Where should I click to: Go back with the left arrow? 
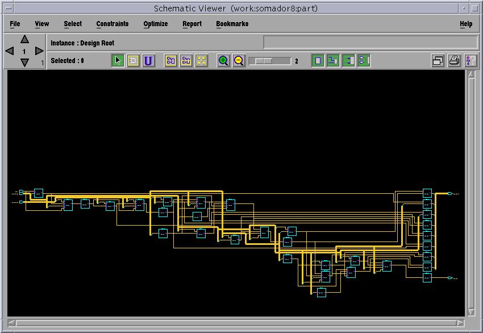tap(10, 51)
